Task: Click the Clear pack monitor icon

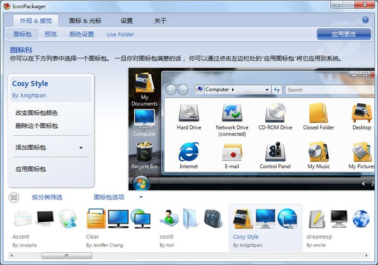Action: click(118, 219)
